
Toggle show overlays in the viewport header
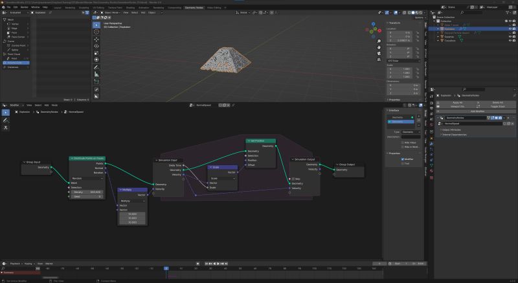396,12
